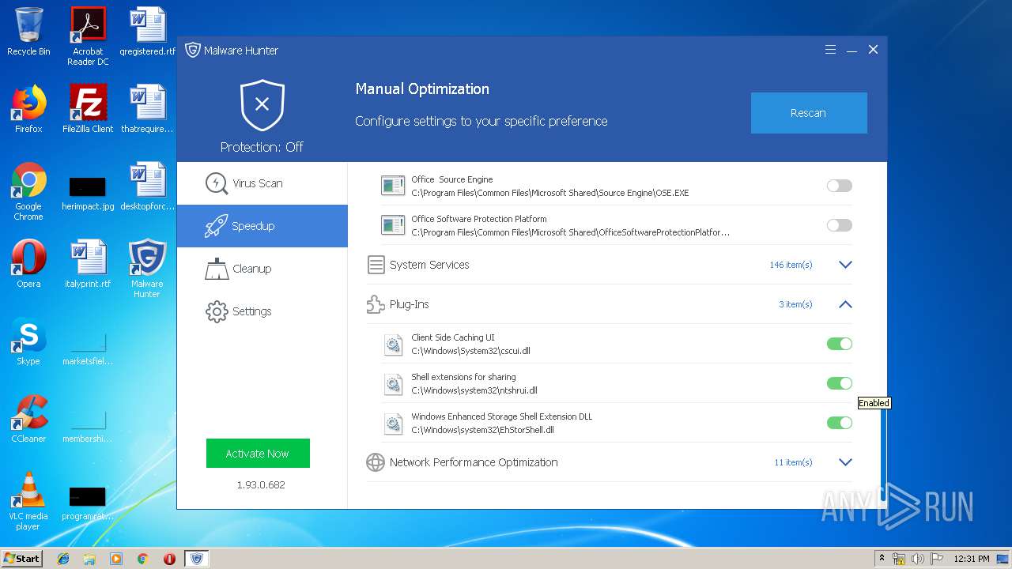Show hidden system tray icons arrow
This screenshot has width=1012, height=569.
pyautogui.click(x=882, y=559)
